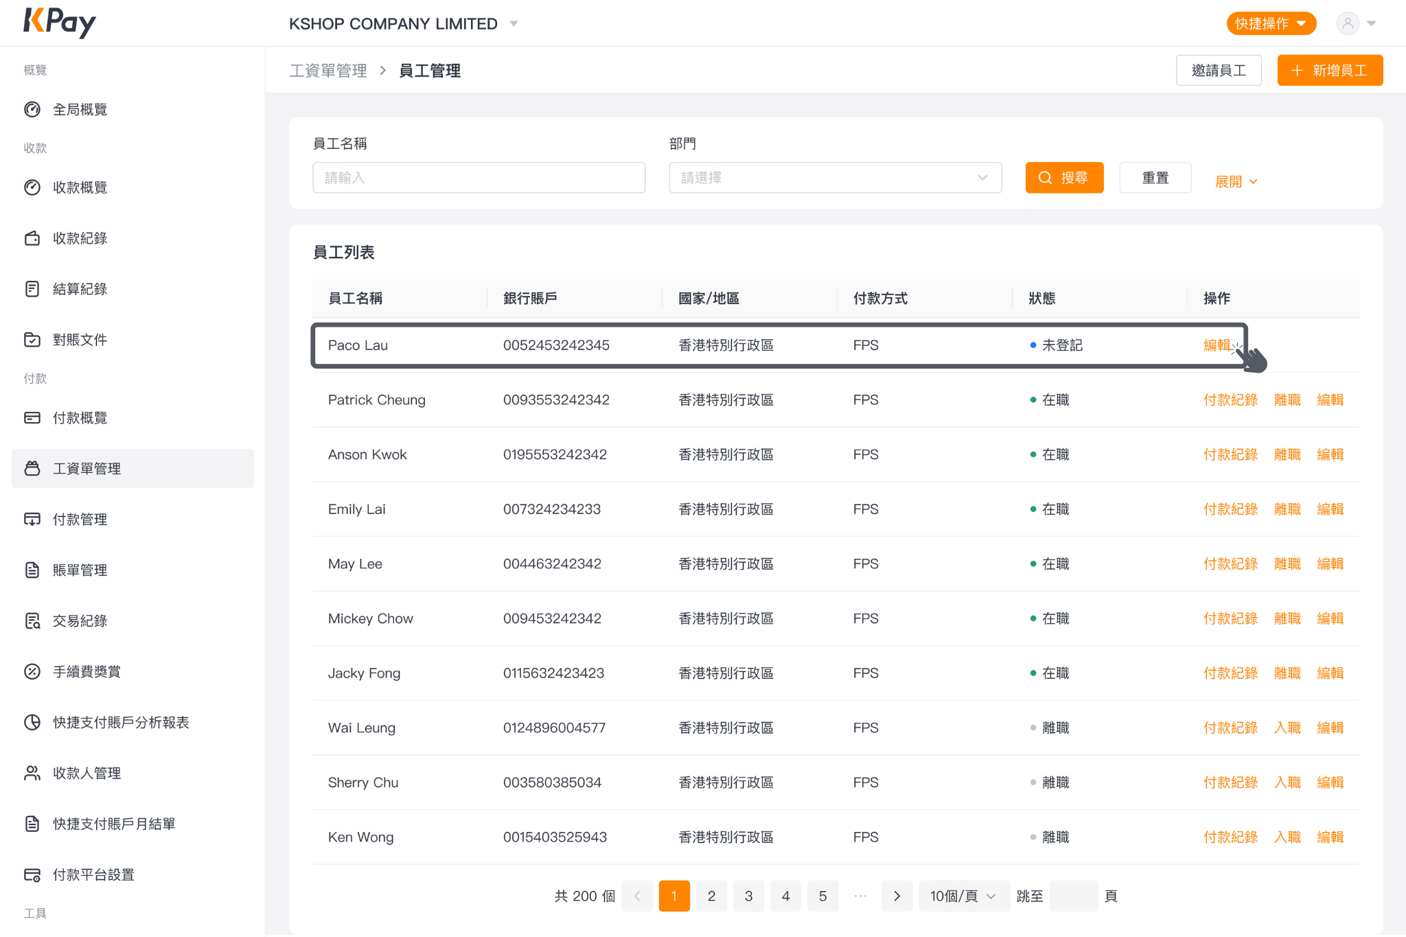Go to page 3
Viewport: 1406px width, 937px height.
pos(748,897)
